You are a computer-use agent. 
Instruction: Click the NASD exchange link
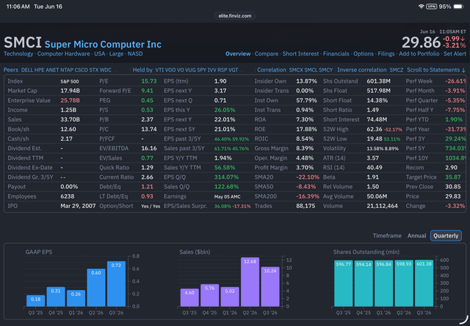coord(135,53)
